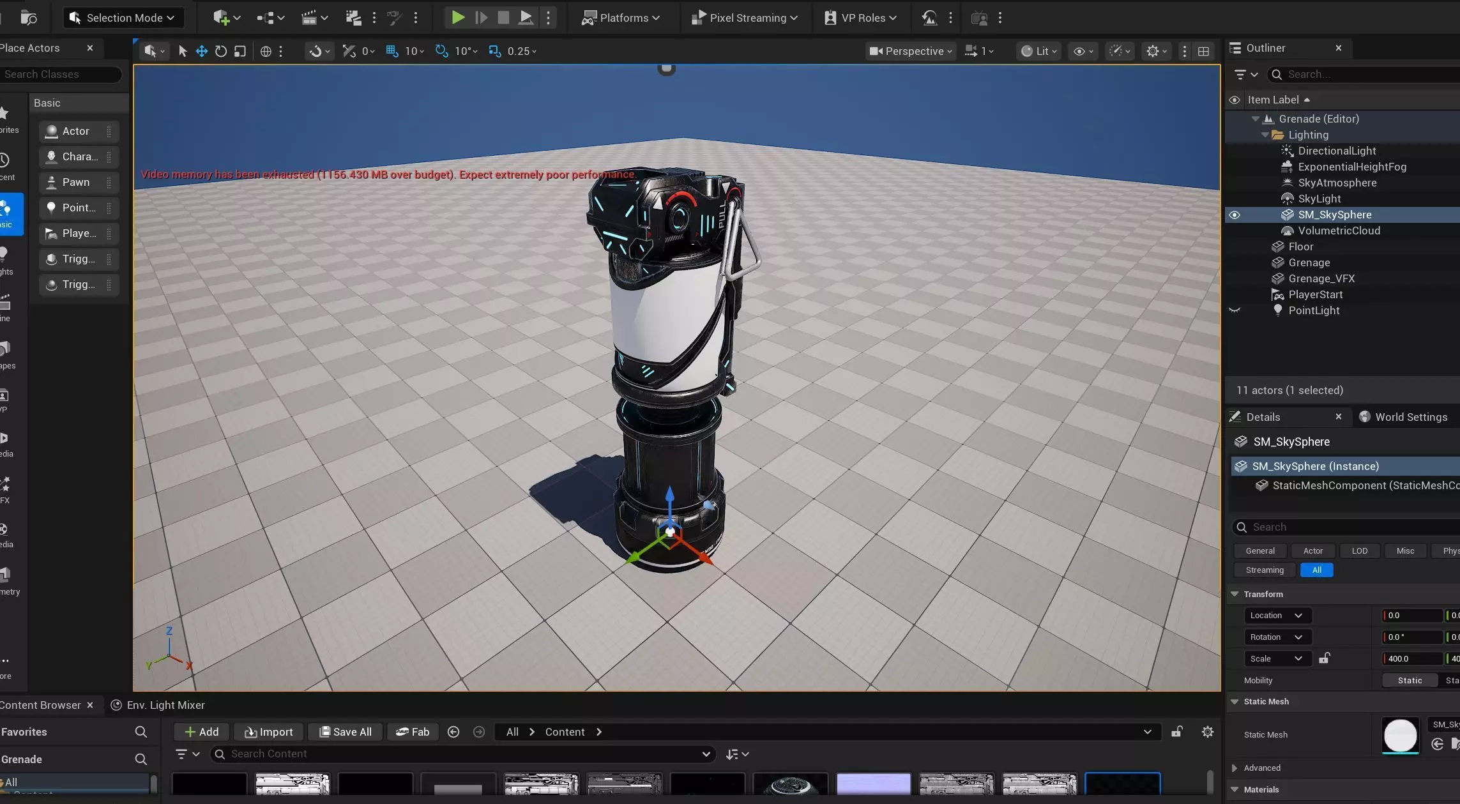Toggle world/local coordinate globe icon
This screenshot has height=804, width=1460.
point(266,51)
